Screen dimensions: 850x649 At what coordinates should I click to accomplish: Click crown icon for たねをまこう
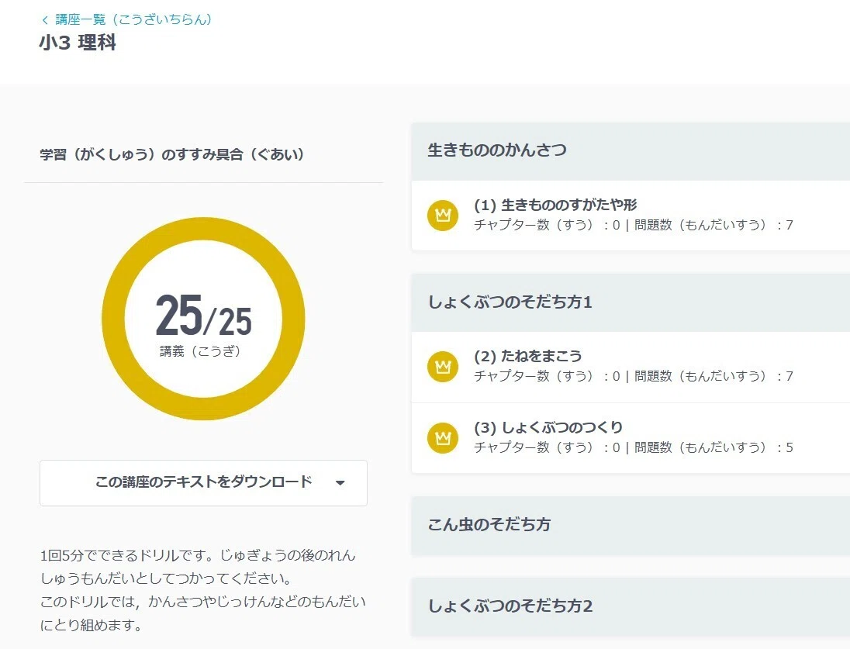point(443,367)
